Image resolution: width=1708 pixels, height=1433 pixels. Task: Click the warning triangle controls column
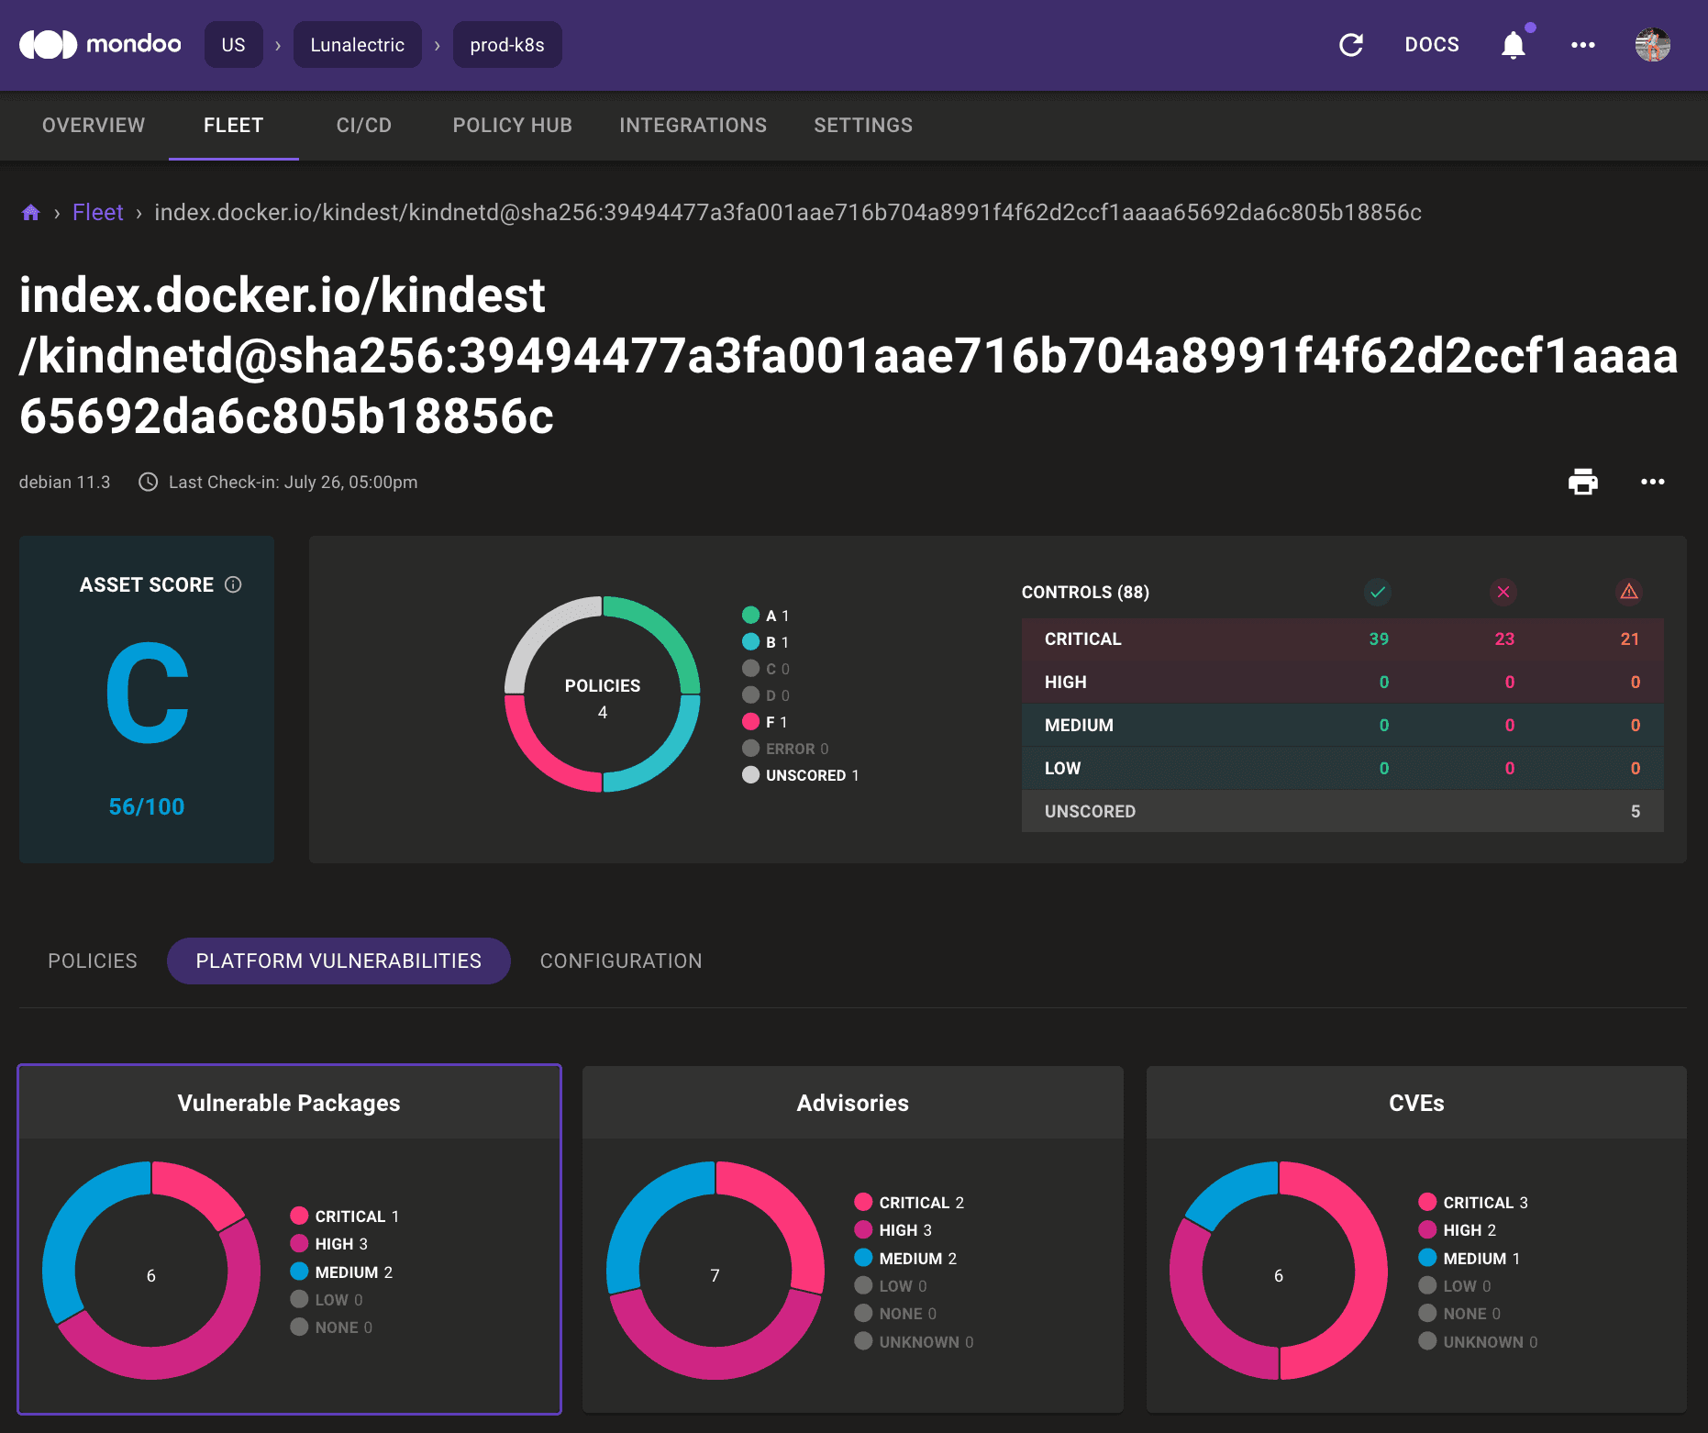coord(1629,592)
